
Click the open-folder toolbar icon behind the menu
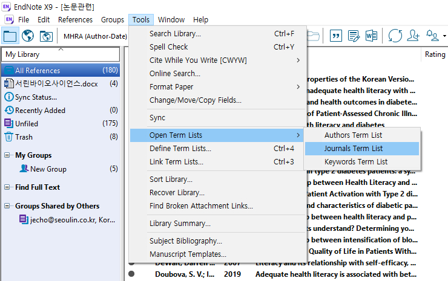[313, 36]
